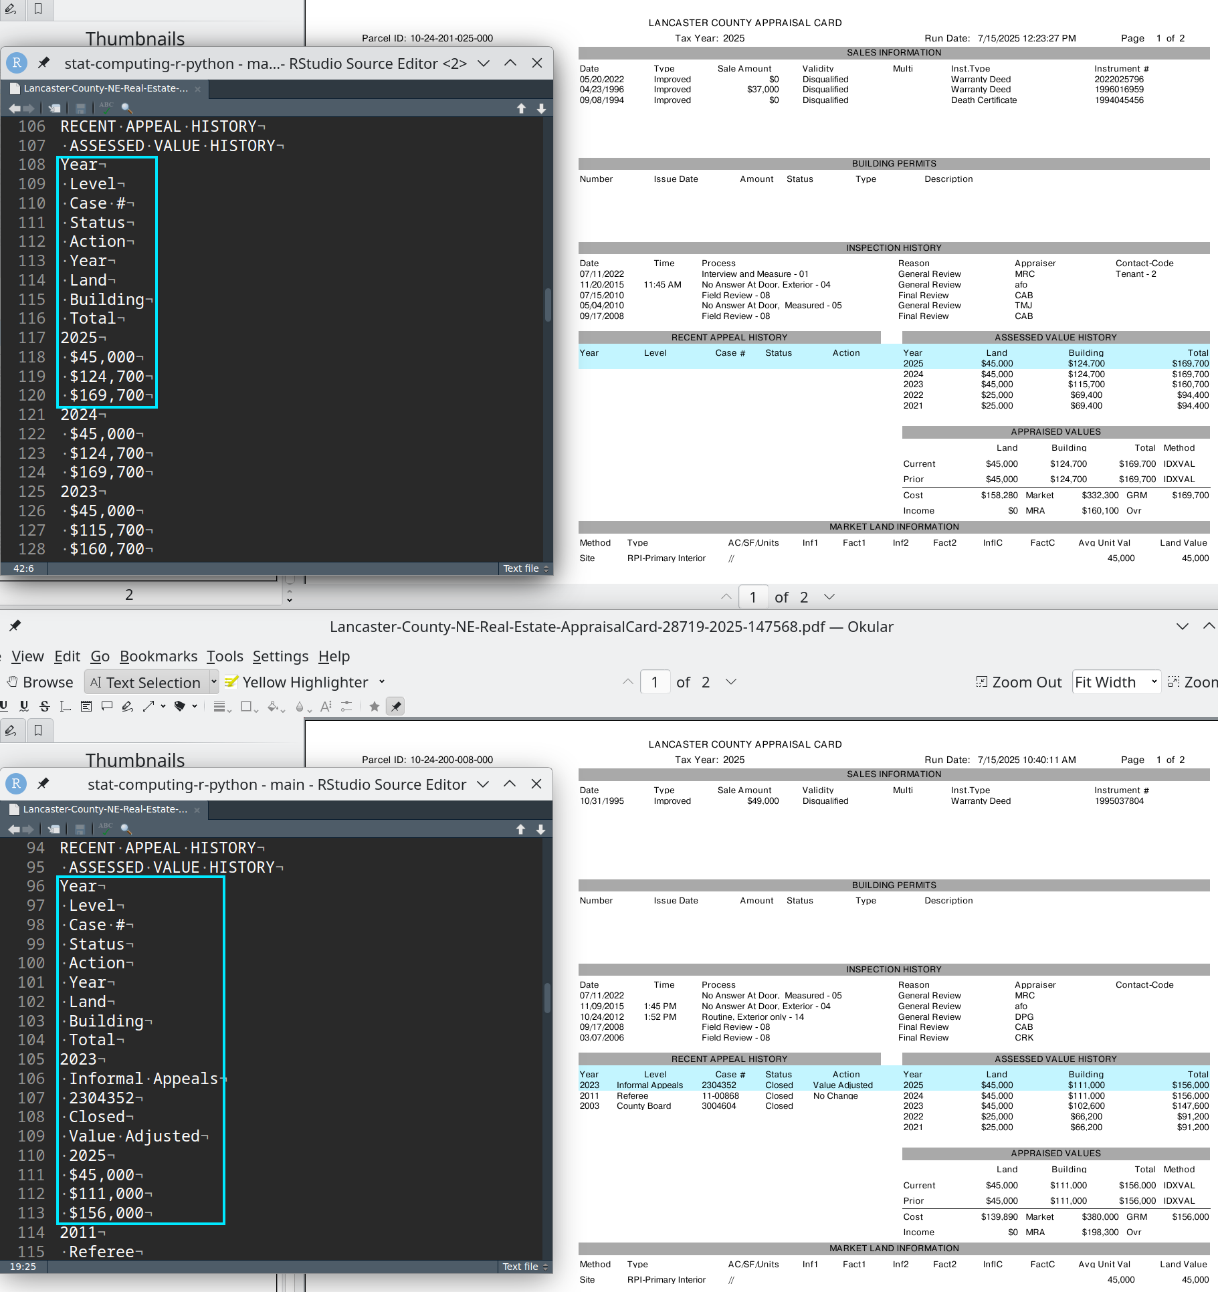1218x1292 pixels.
Task: Click the star bookmark annotation icon
Action: (x=375, y=706)
